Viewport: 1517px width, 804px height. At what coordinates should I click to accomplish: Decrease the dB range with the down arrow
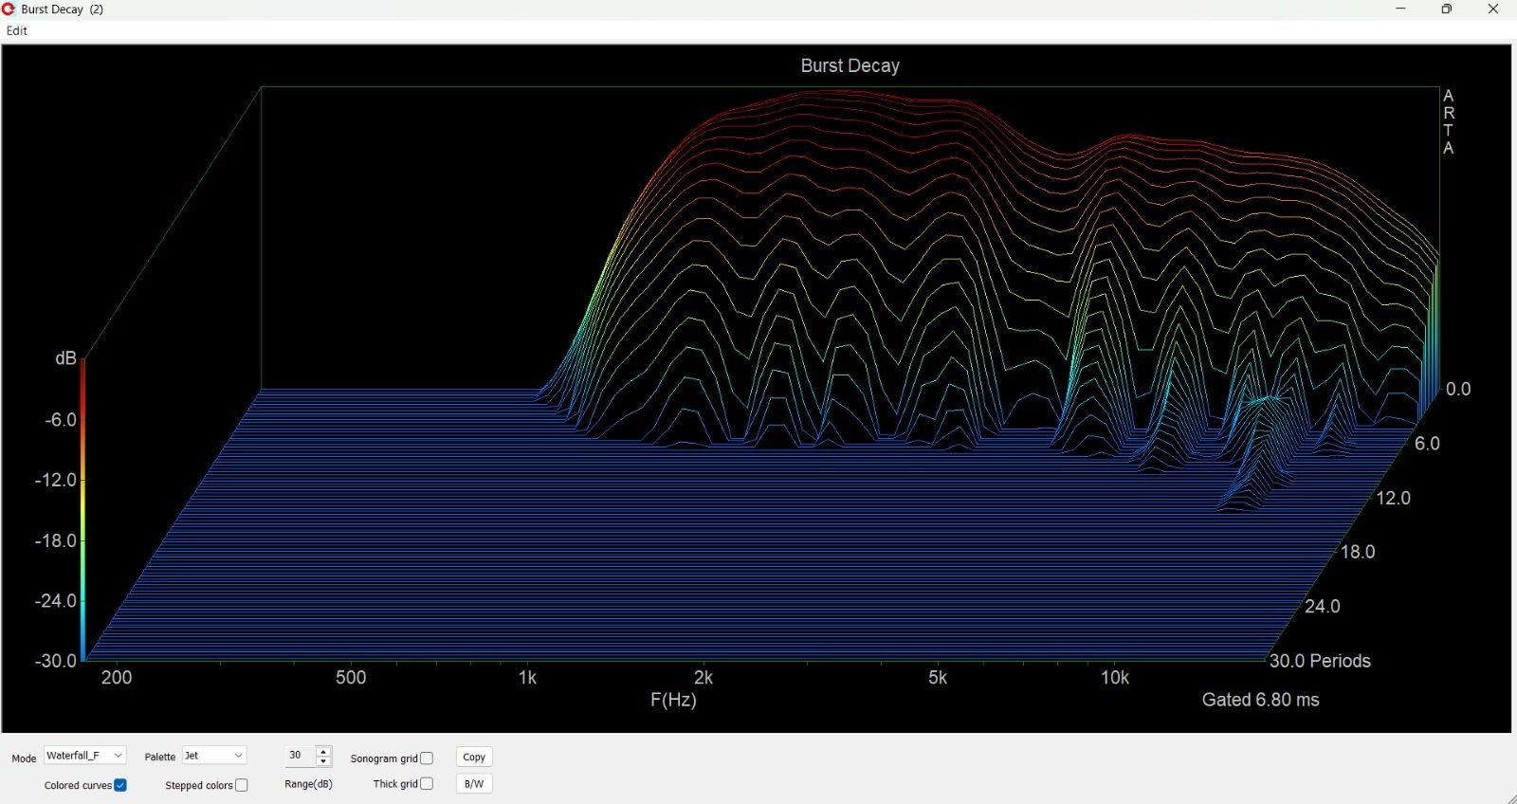point(323,761)
